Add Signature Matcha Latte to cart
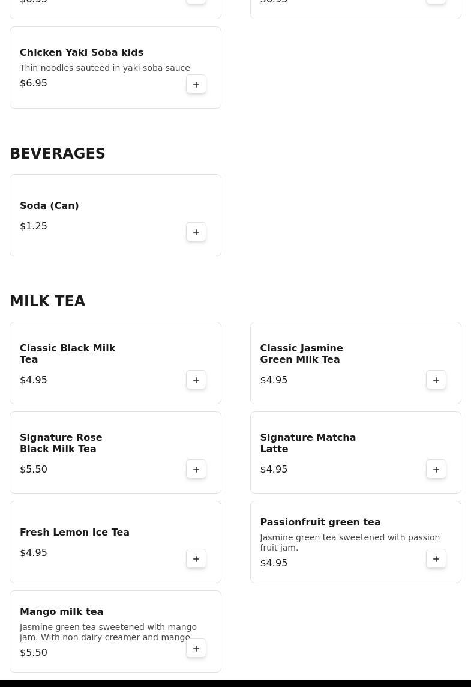471x687 pixels. pos(436,470)
